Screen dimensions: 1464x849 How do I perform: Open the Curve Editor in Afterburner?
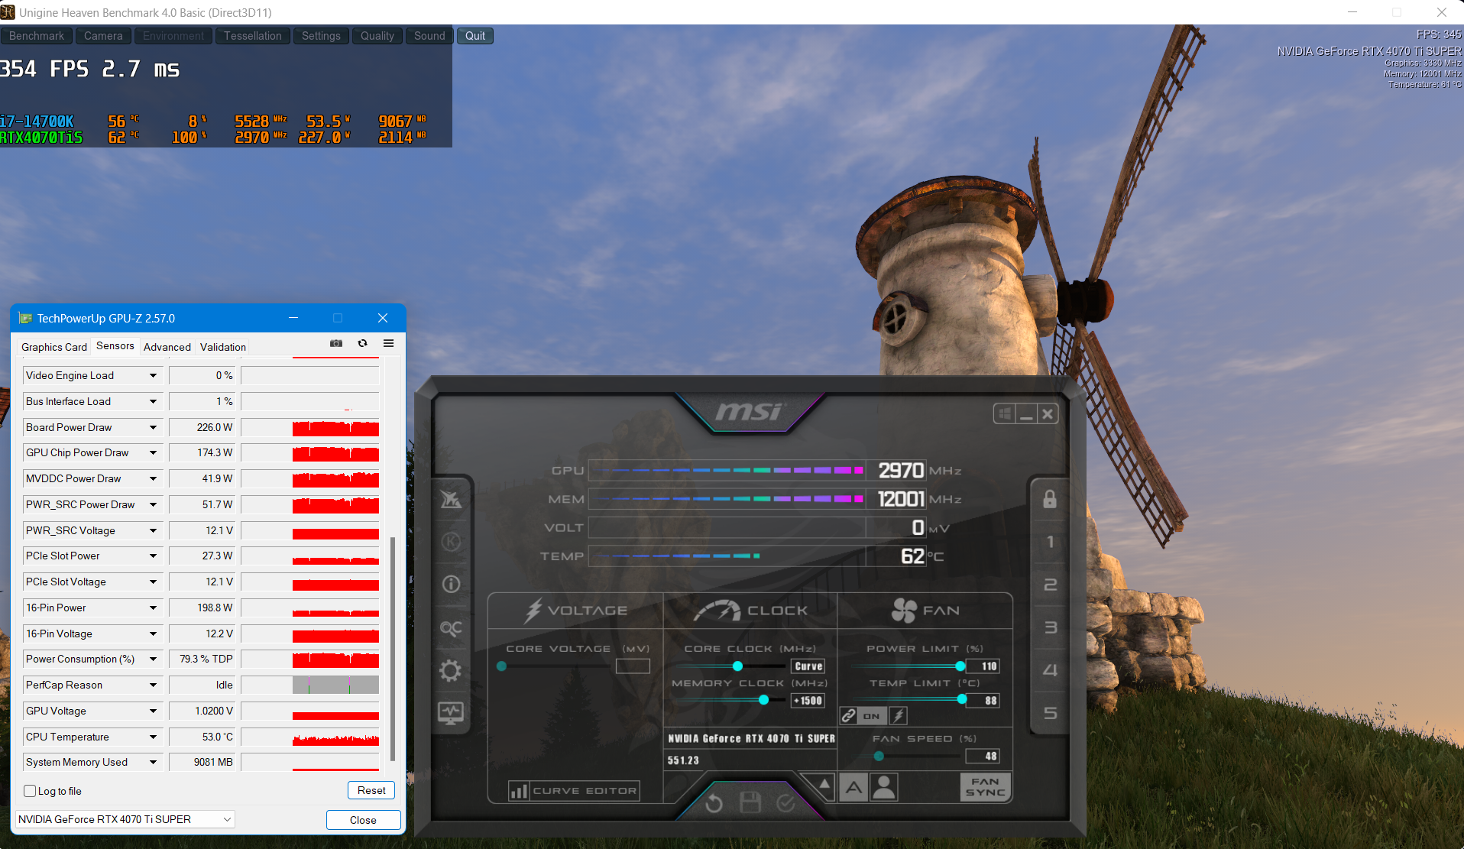[575, 791]
